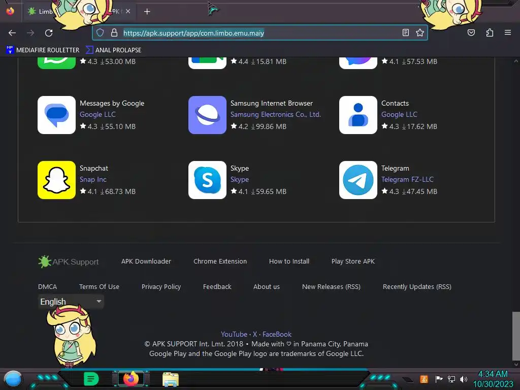Open the extensions puzzle icon
This screenshot has width=520, height=390.
pos(490,32)
